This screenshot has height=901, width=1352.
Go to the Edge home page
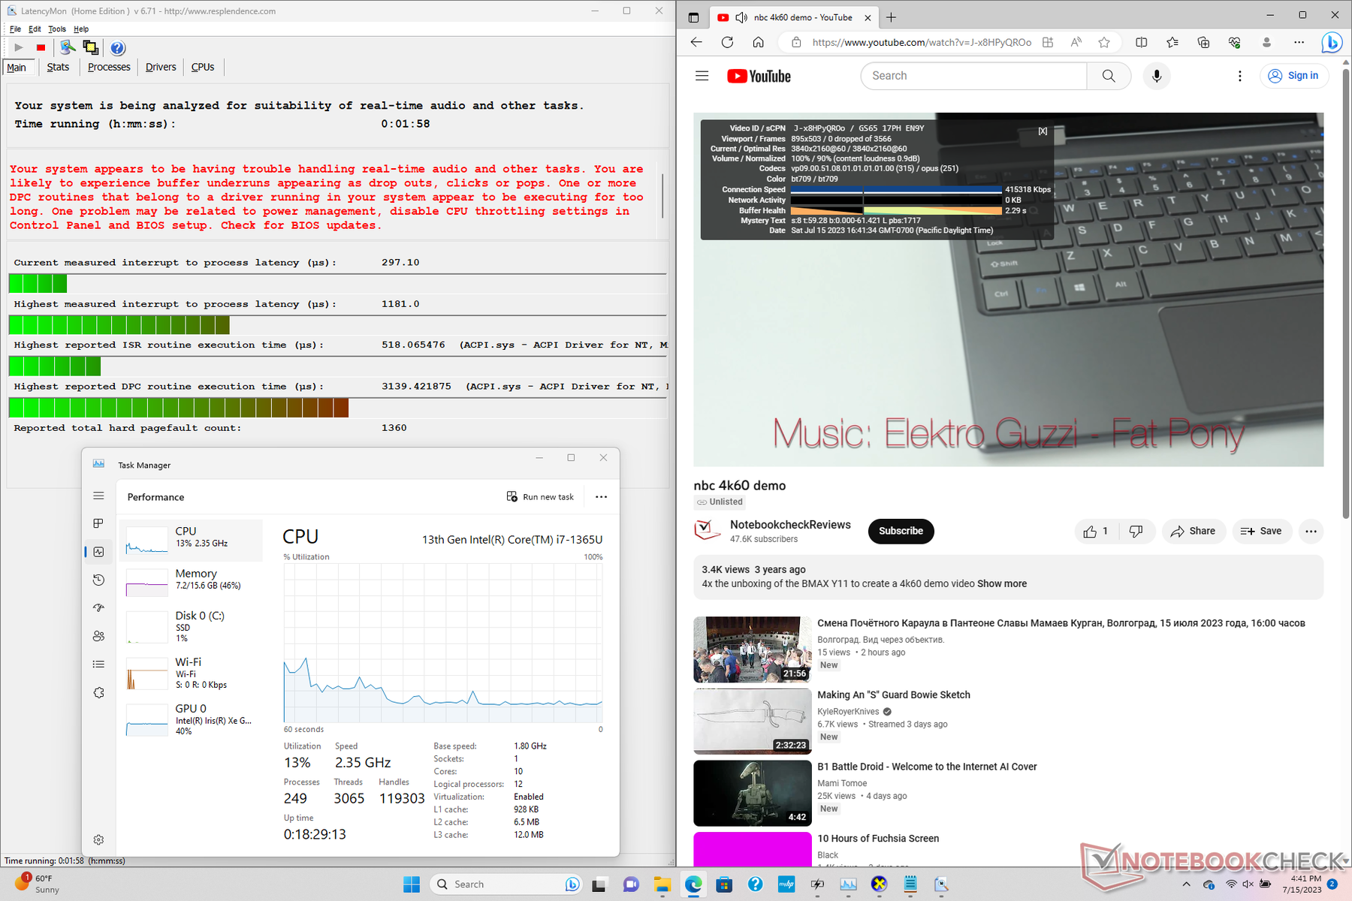click(x=759, y=42)
